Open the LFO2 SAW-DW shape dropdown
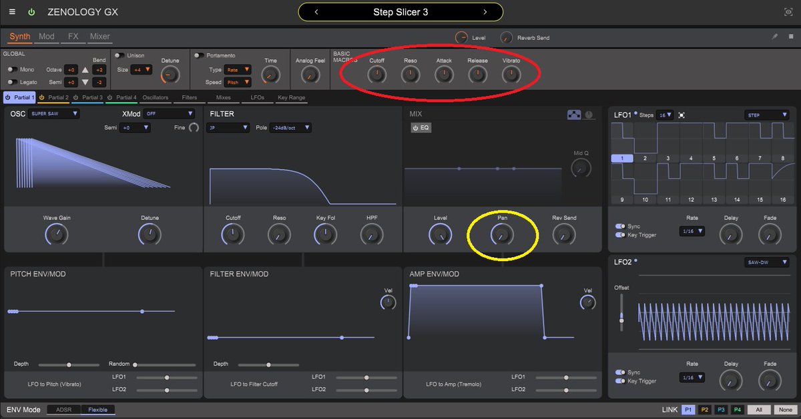Viewport: 801px width, 419px height. pos(766,262)
